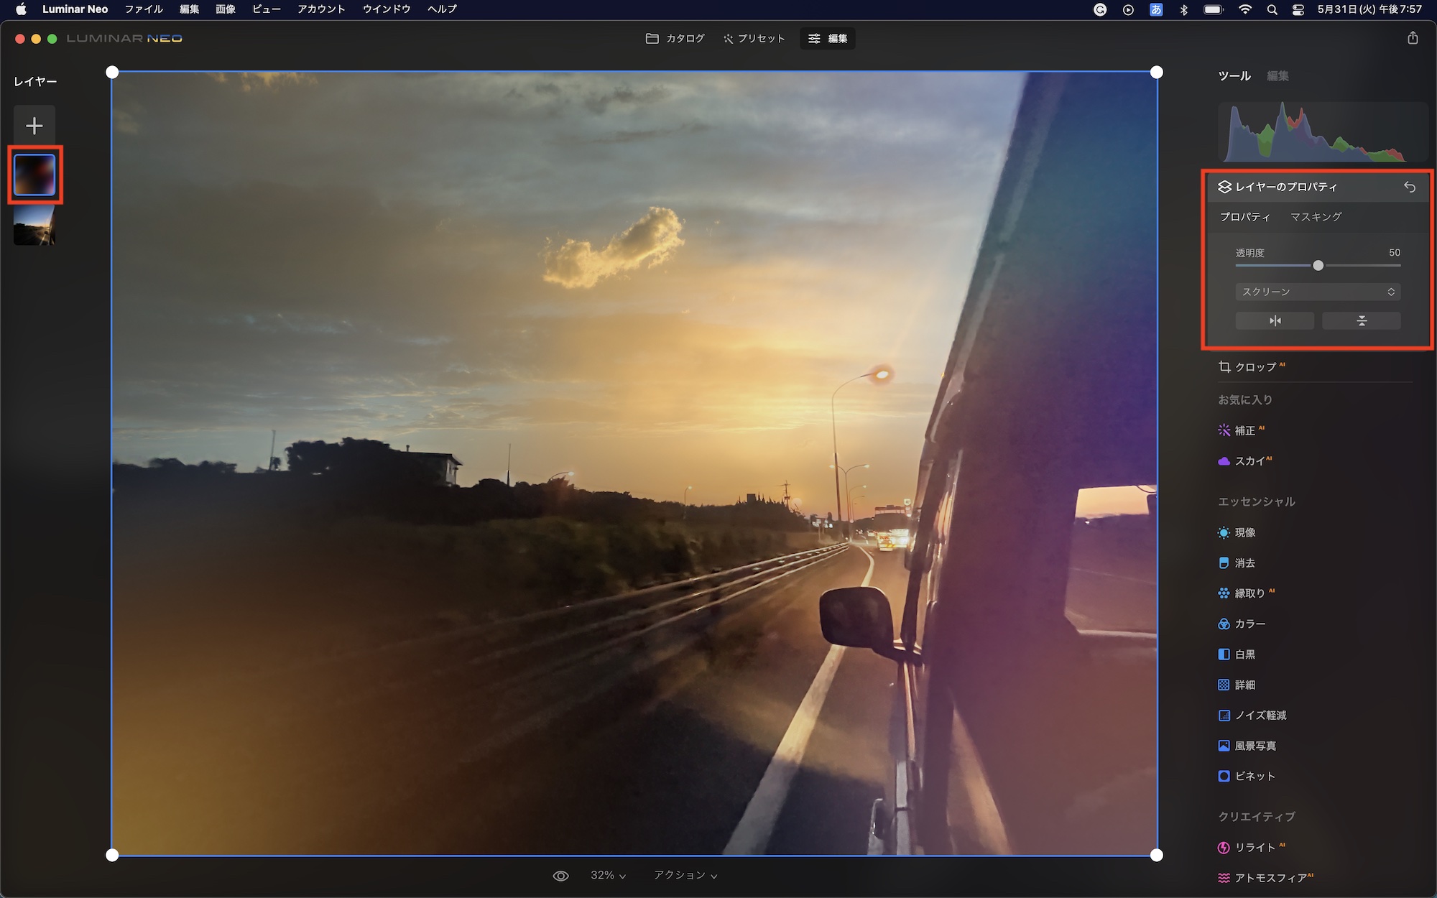The width and height of the screenshot is (1437, 898).
Task: Click the add layer plus button
Action: [34, 126]
